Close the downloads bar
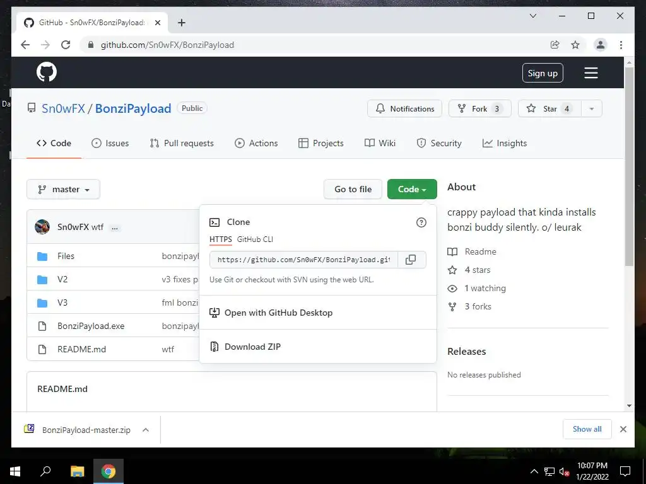 [x=623, y=429]
